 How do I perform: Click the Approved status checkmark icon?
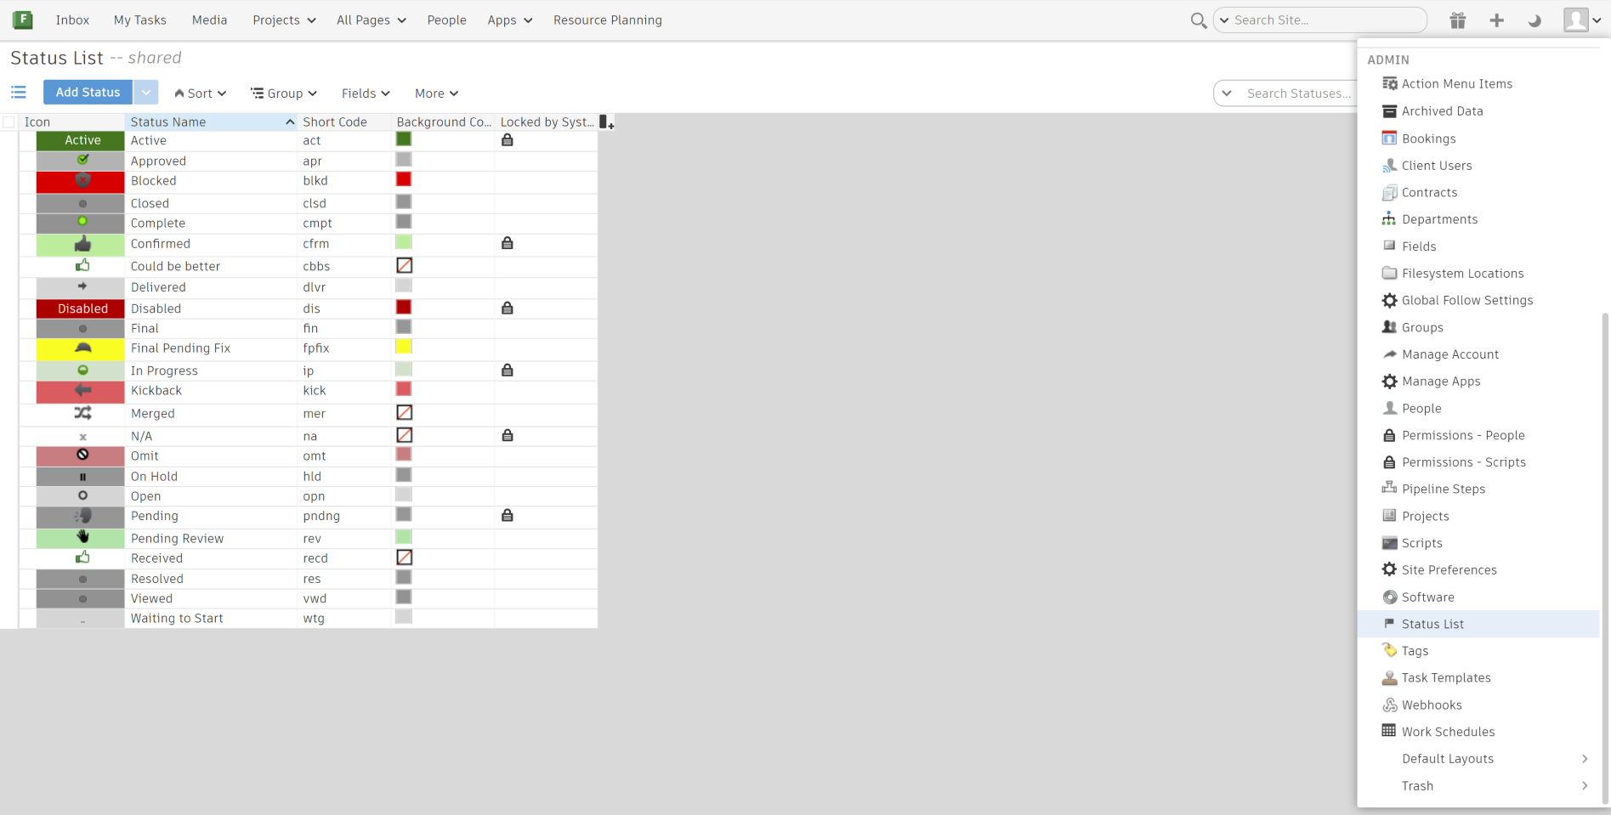point(82,160)
